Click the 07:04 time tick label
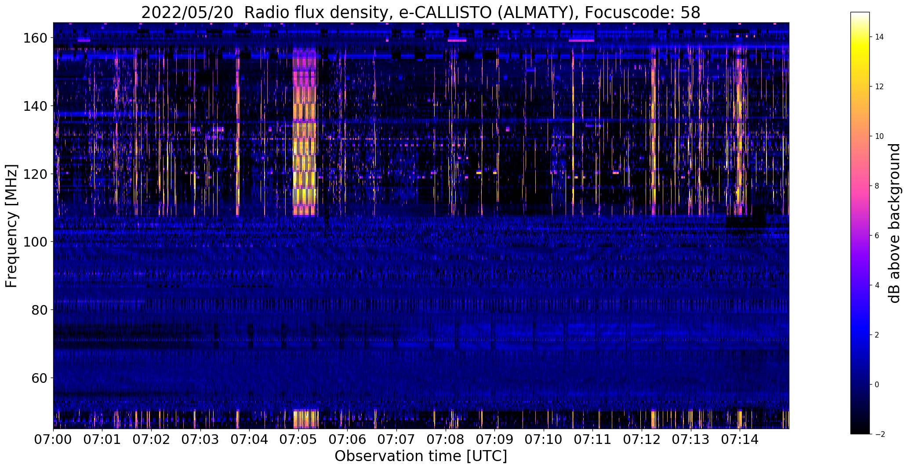 (x=249, y=439)
